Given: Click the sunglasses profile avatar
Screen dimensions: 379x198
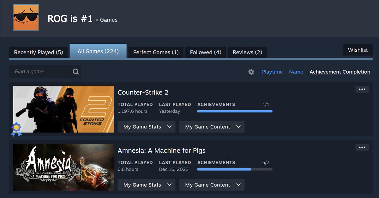Looking at the screenshot, I should pyautogui.click(x=26, y=18).
